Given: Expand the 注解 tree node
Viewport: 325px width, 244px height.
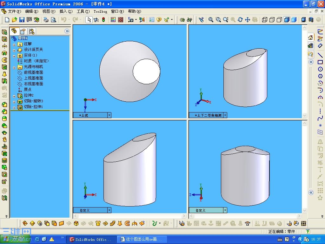Looking at the screenshot, I should [x=14, y=44].
